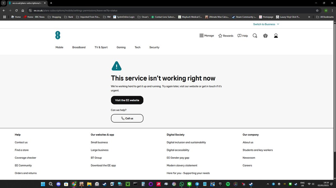Open Windows taskbar search

(51, 184)
